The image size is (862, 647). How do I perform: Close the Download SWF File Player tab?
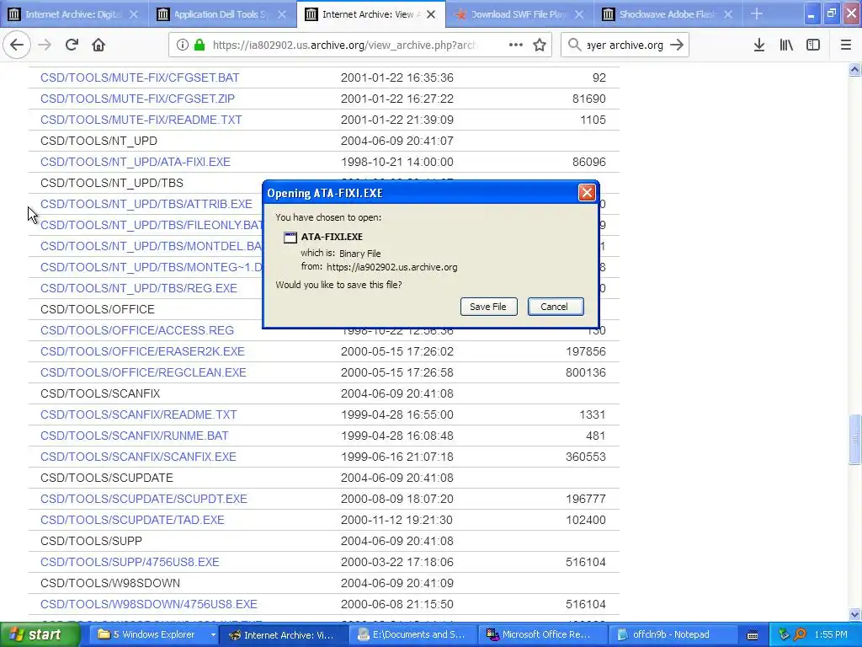coord(579,14)
